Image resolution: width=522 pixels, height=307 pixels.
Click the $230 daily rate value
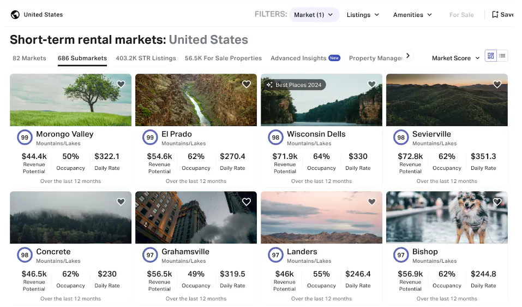point(107,274)
